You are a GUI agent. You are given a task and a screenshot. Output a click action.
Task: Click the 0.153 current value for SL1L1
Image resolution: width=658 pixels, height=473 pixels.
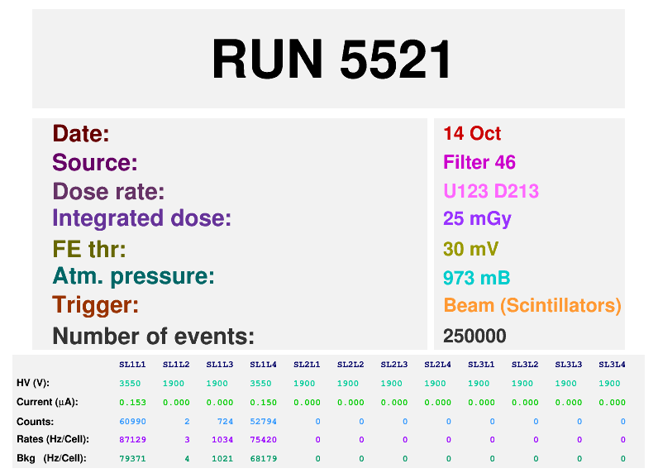click(x=132, y=402)
